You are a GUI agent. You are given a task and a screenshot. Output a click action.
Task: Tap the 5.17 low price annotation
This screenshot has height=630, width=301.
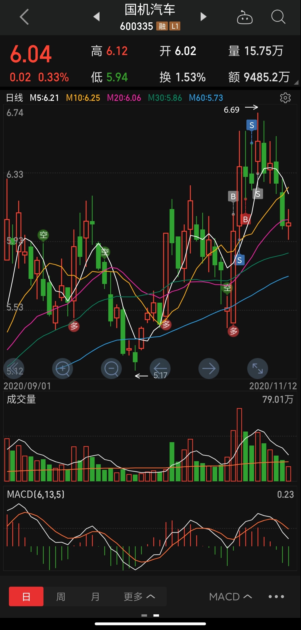pos(161,375)
